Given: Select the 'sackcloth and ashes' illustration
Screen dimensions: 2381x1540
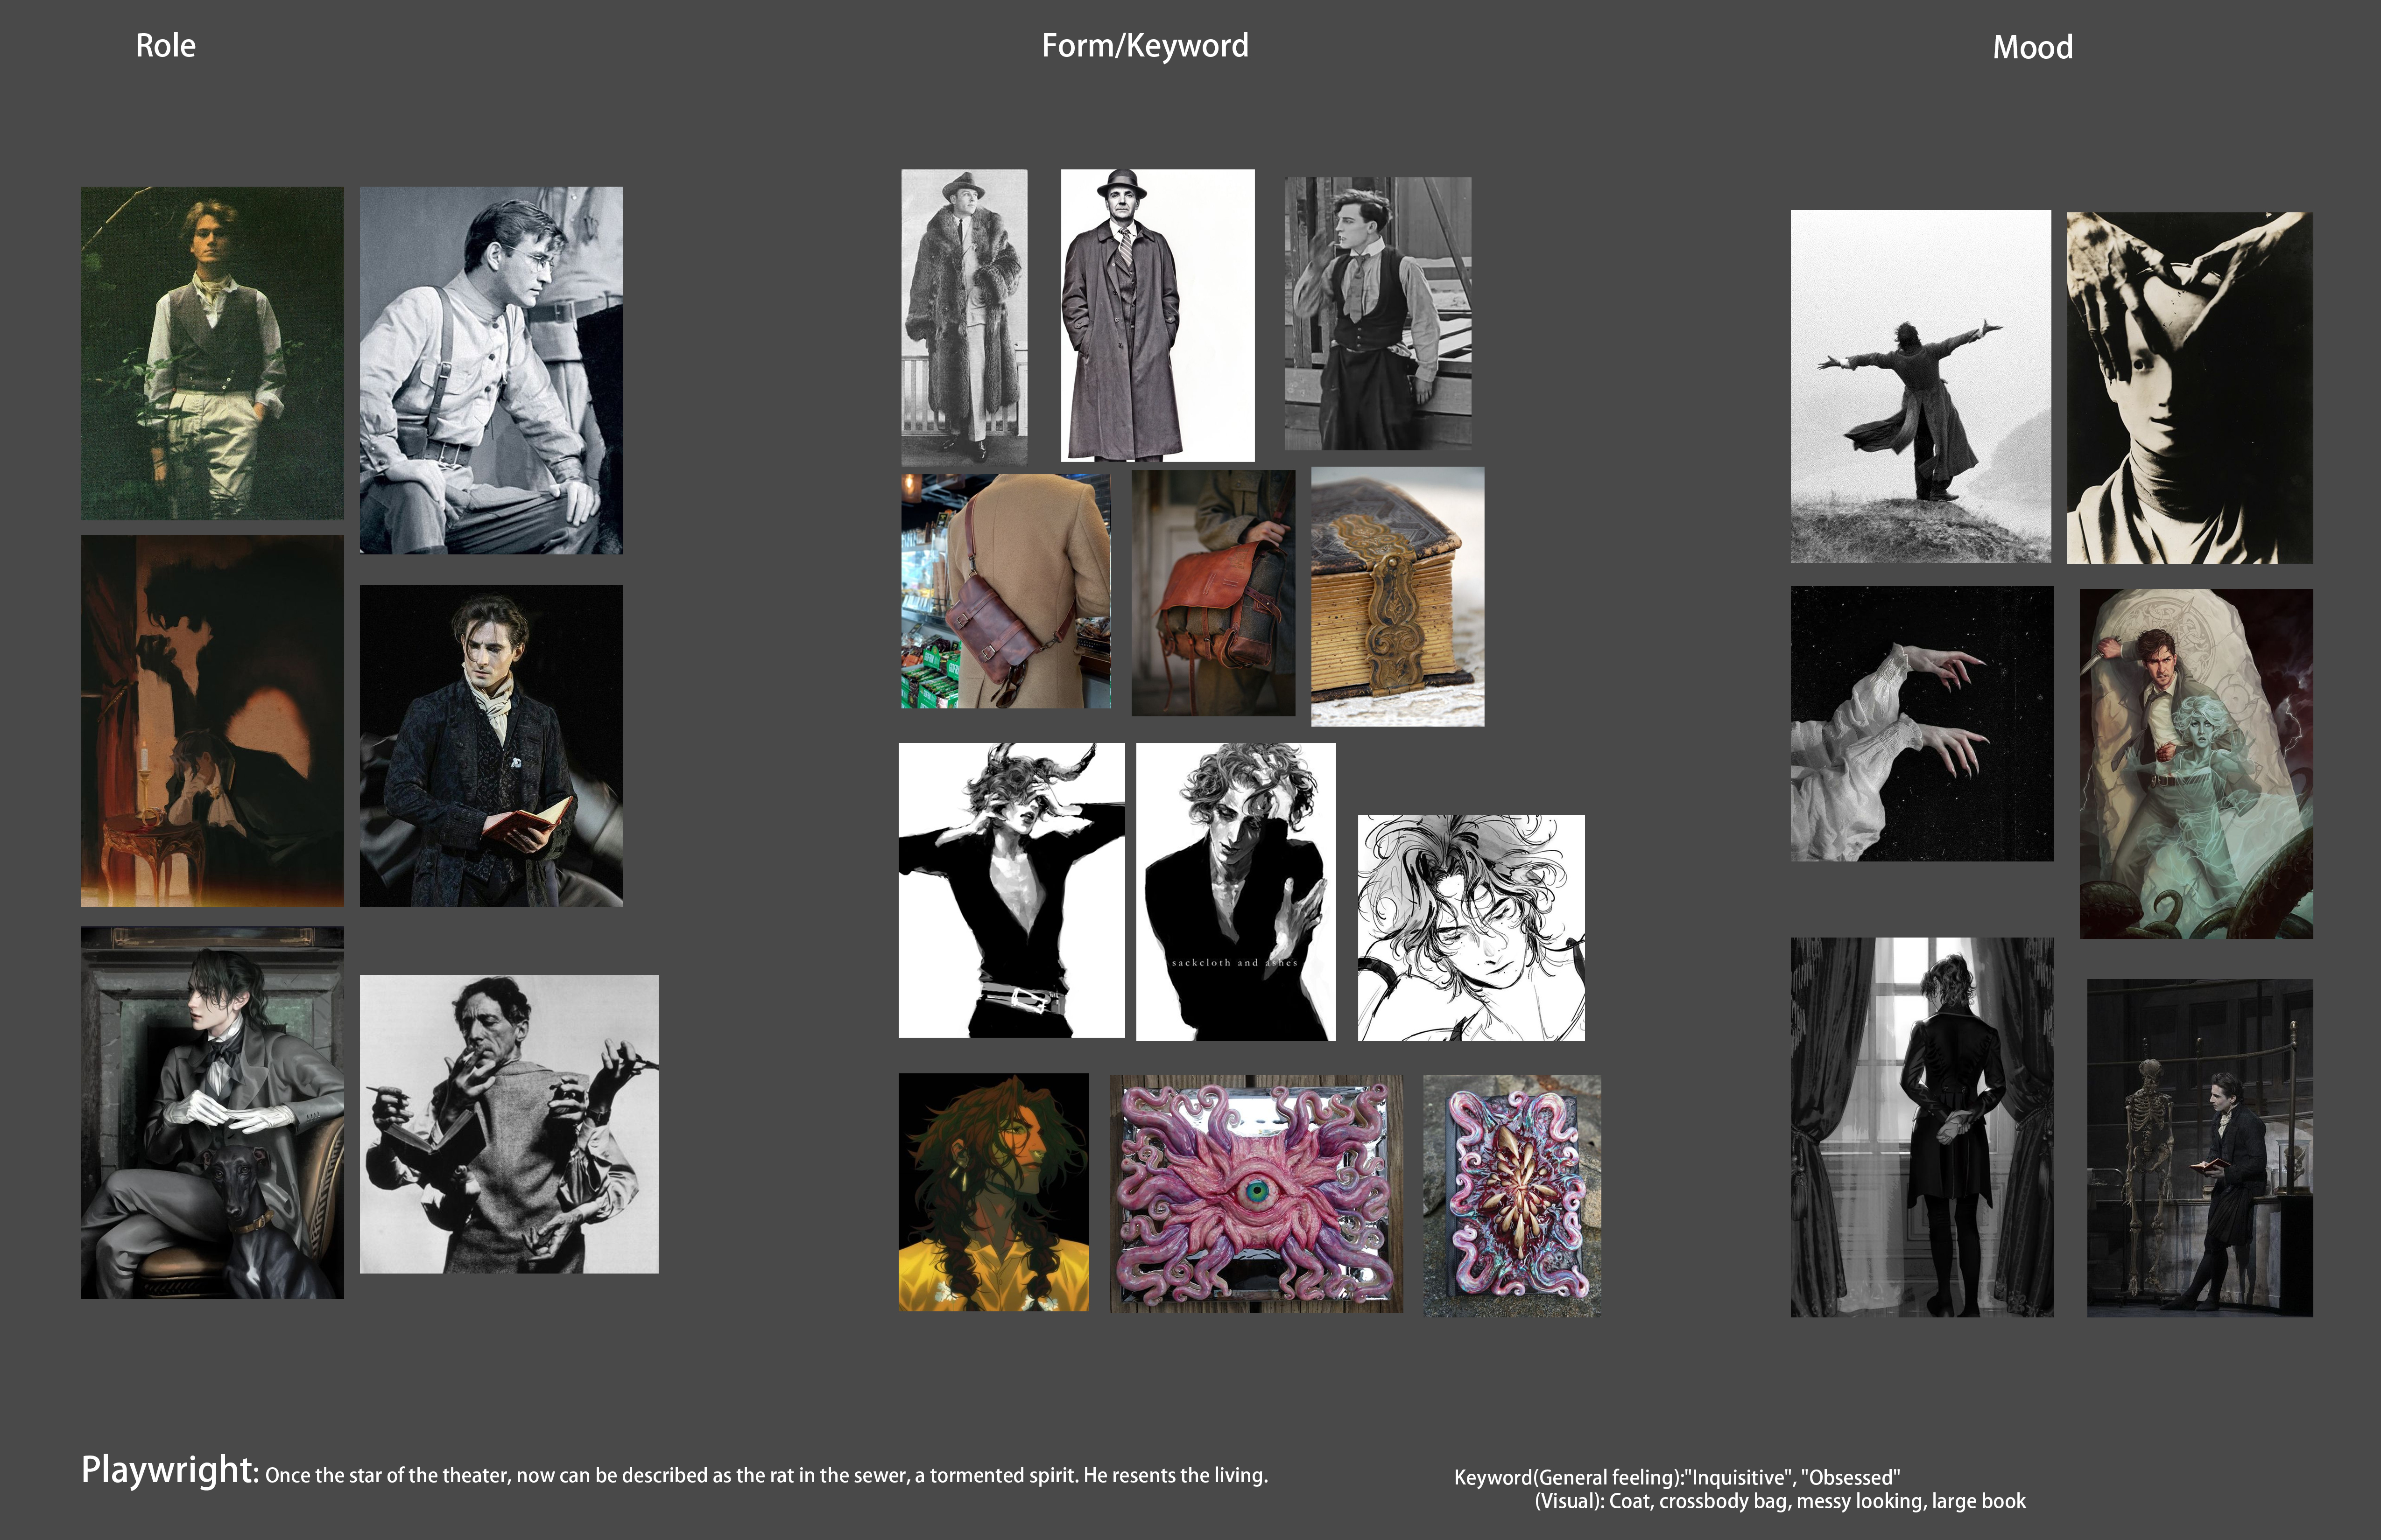Looking at the screenshot, I should coord(1235,891).
